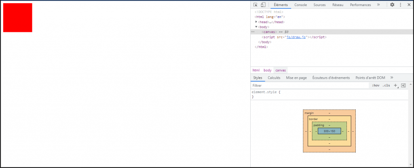The image size is (414, 168).
Task: Open the Calculés pane tab
Action: (274, 78)
